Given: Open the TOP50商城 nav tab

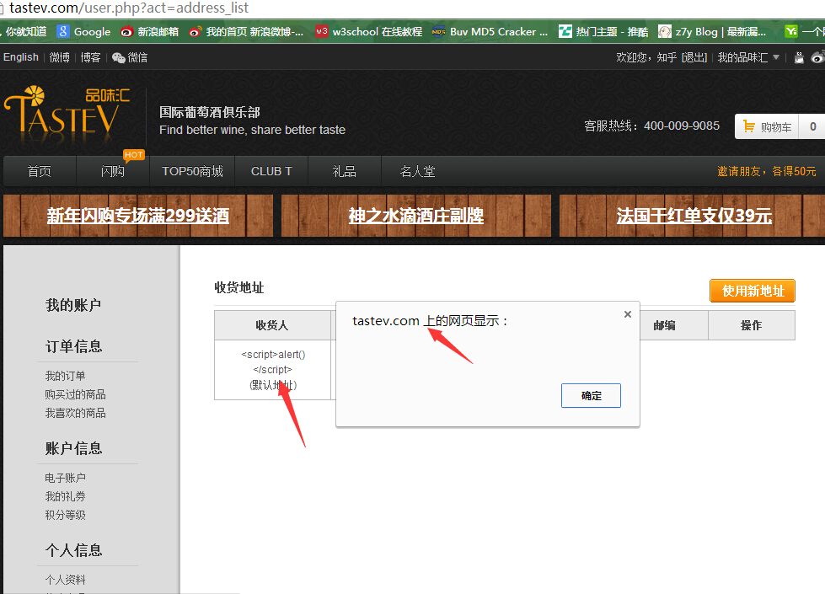Looking at the screenshot, I should click(x=192, y=171).
